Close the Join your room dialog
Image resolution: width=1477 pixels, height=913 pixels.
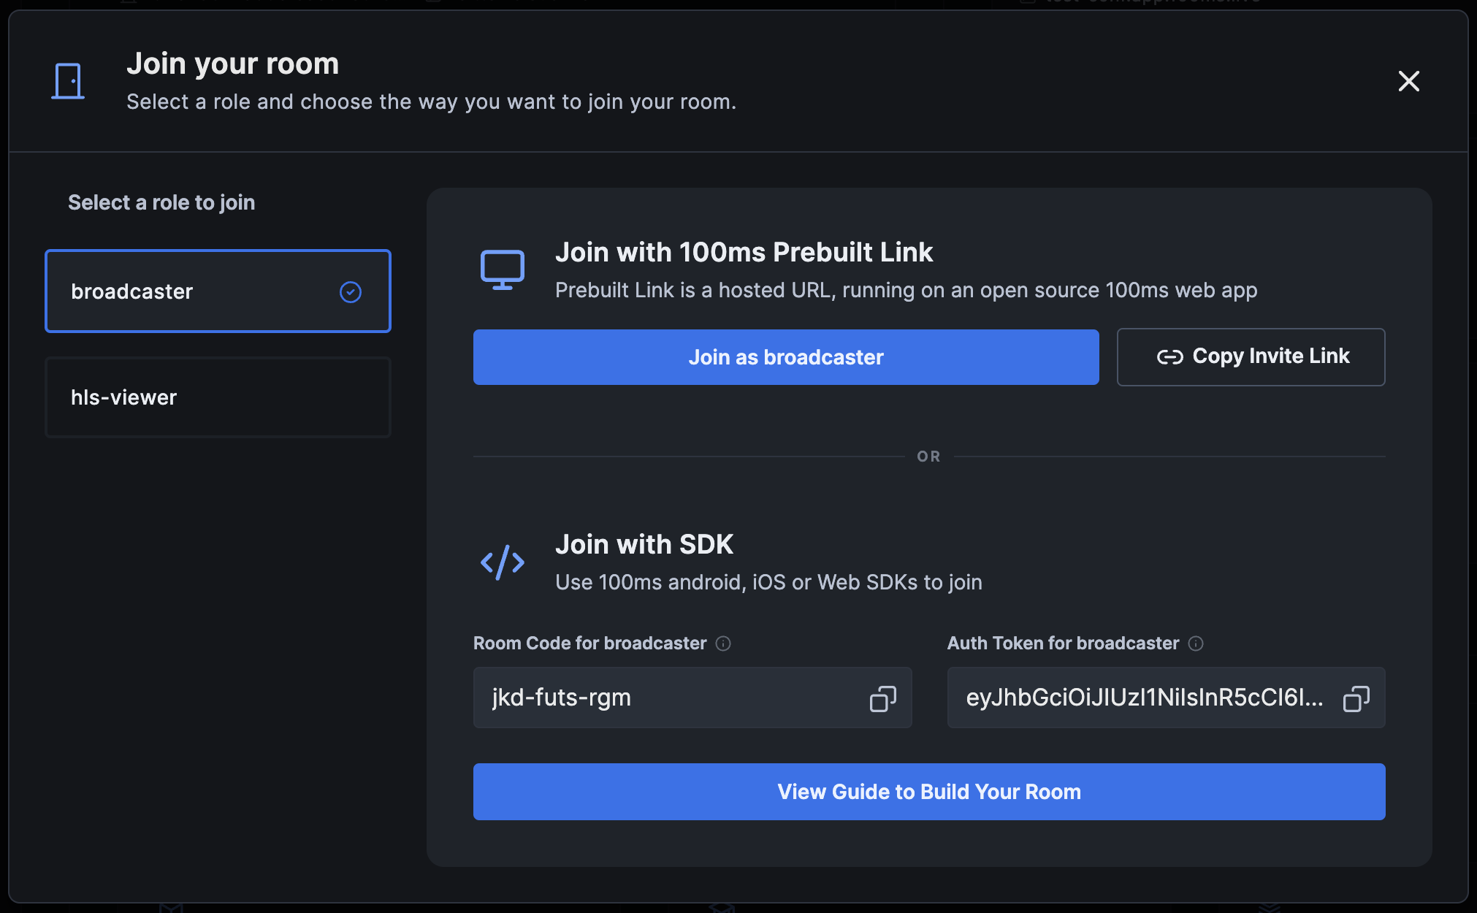click(1408, 81)
